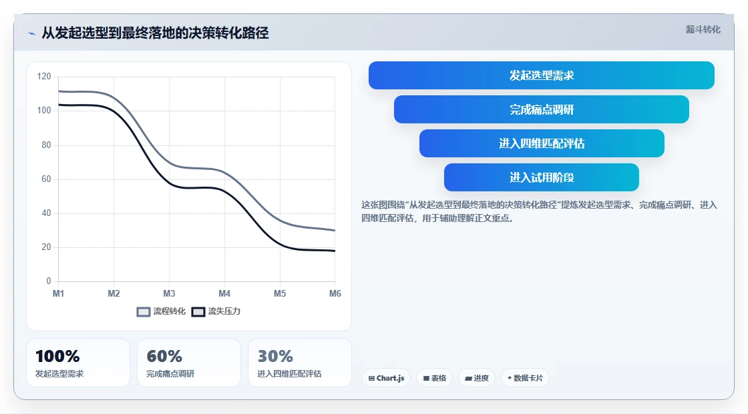Click the Chart.js chip icon
Viewport: 748px width, 414px height.
[x=371, y=378]
